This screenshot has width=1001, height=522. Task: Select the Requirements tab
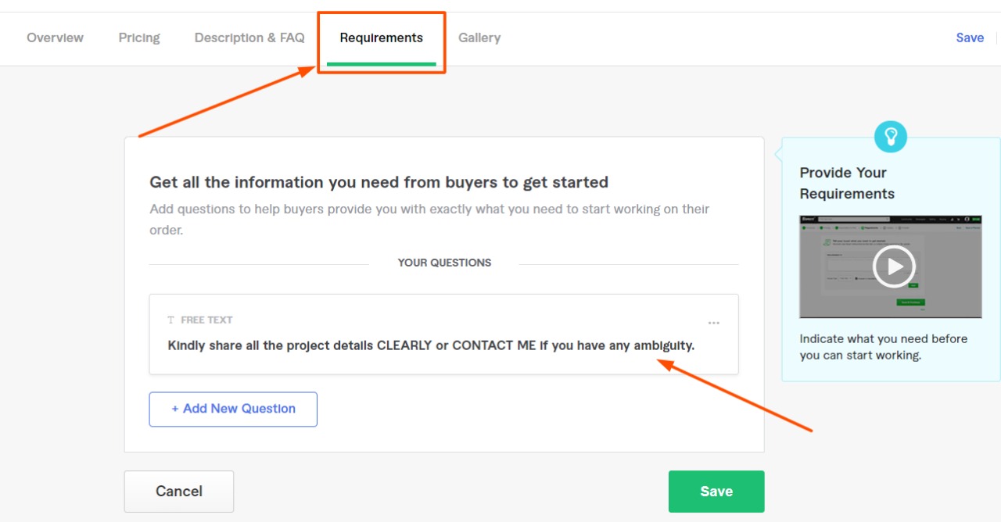(x=381, y=38)
